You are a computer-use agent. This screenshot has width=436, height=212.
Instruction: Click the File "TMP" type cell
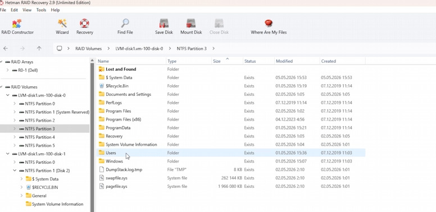(176, 169)
